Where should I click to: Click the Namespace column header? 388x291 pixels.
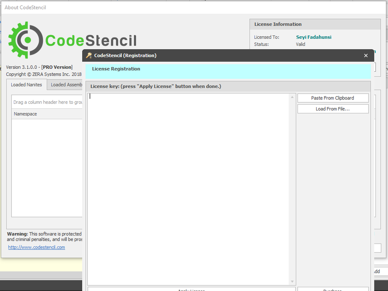point(47,114)
